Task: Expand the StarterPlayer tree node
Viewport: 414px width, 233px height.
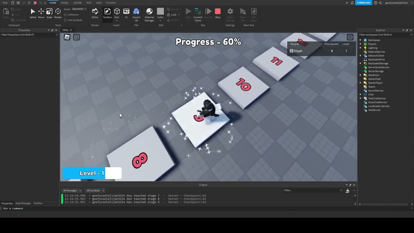Action: click(x=361, y=83)
